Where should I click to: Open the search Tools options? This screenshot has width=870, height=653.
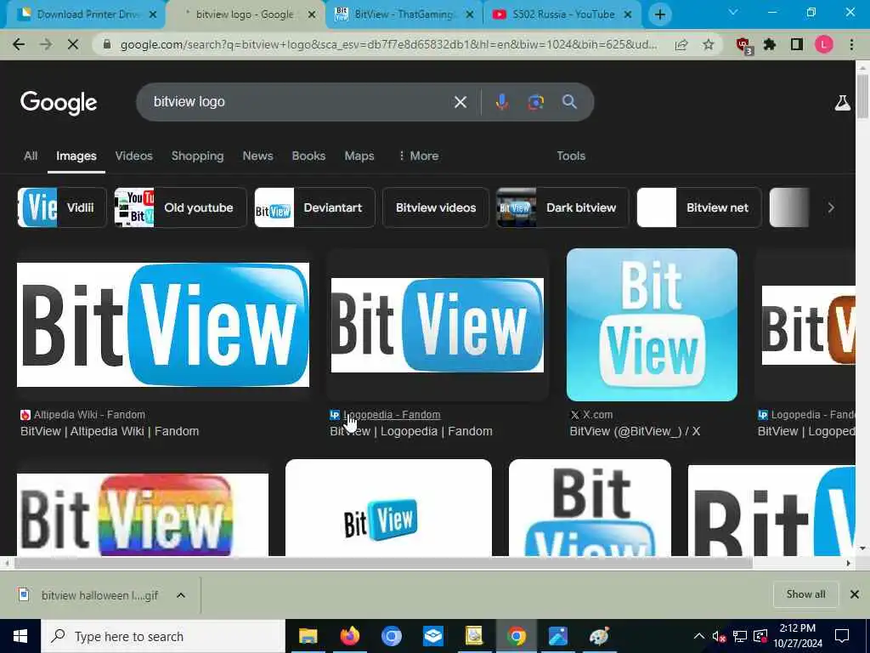click(571, 156)
